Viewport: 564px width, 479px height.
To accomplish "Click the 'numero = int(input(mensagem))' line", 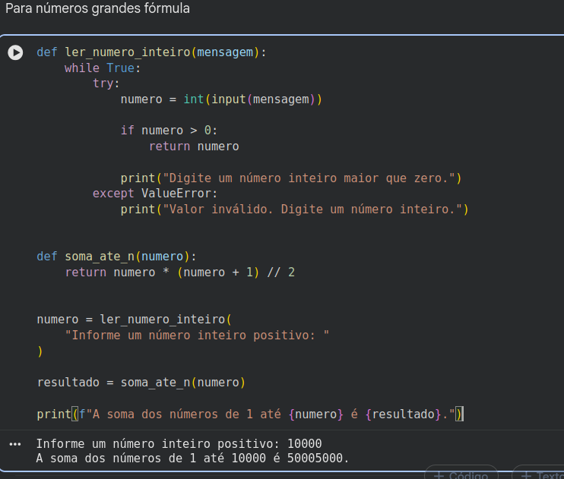I will (221, 99).
